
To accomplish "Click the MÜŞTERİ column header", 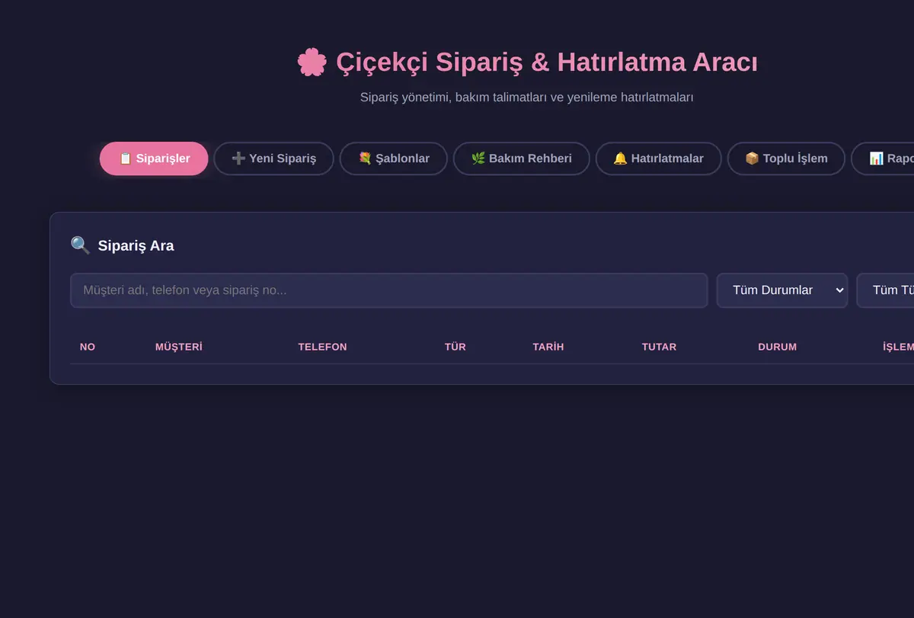I will tap(179, 347).
